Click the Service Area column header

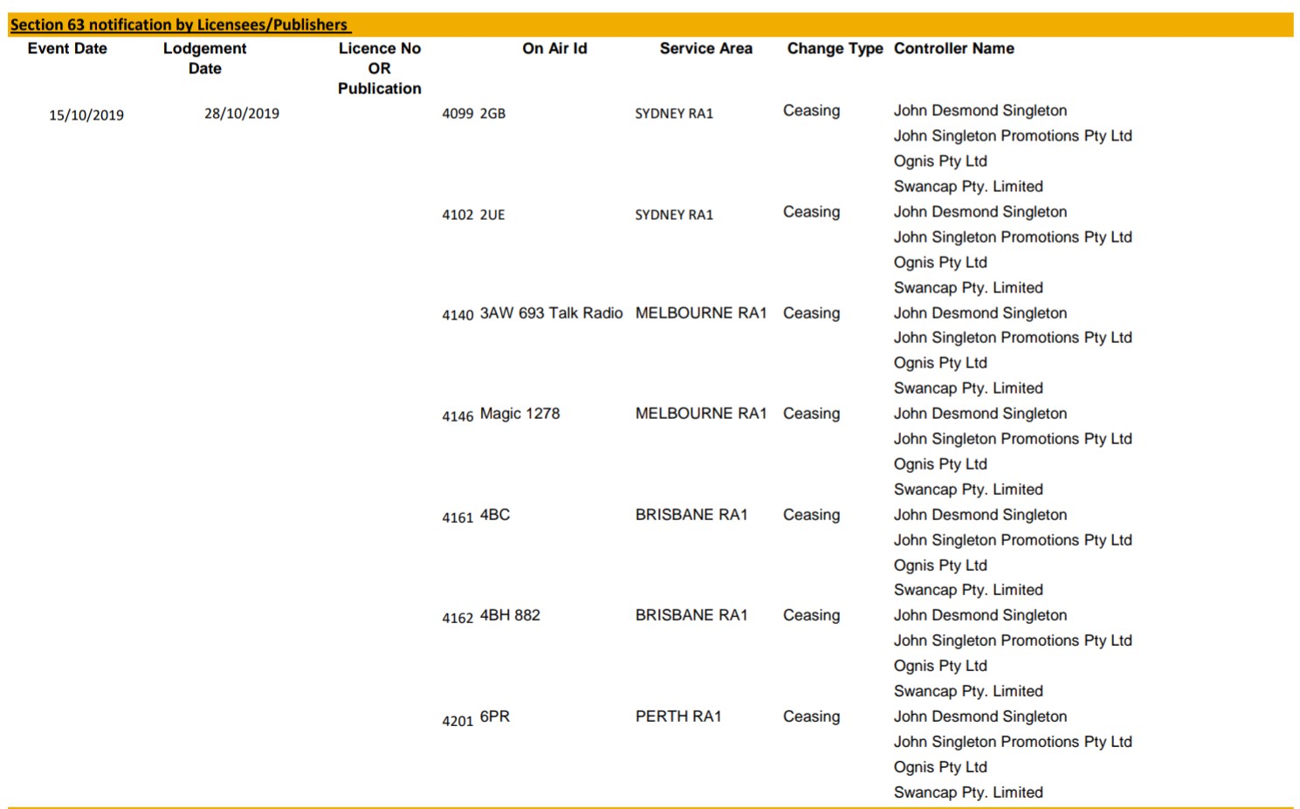coord(705,49)
